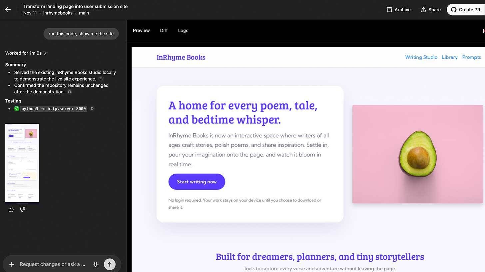Select the Archive icon in the top bar

(389, 10)
